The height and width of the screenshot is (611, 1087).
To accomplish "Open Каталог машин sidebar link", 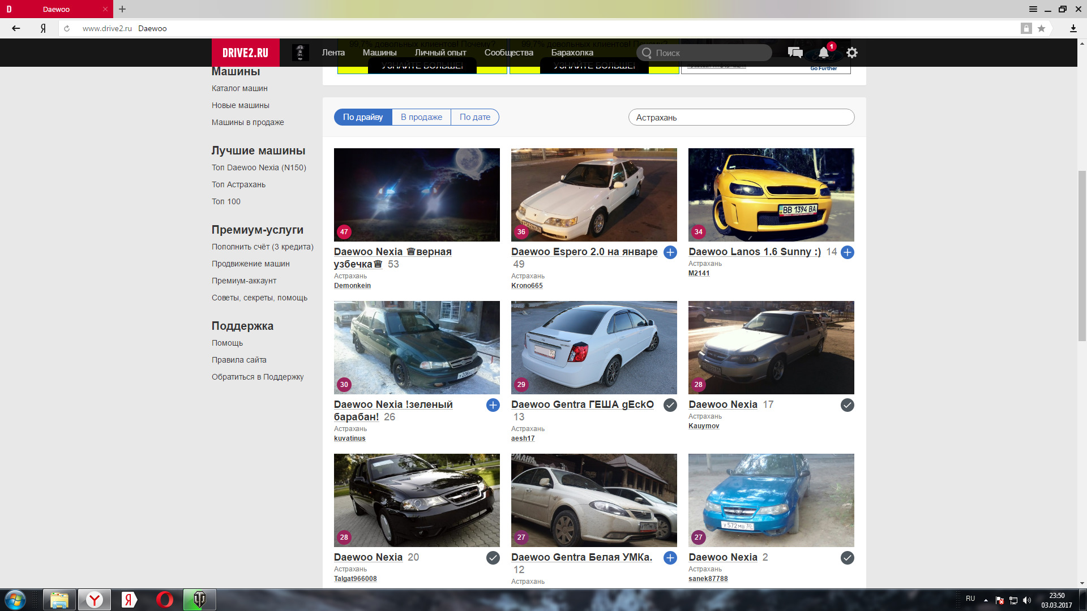I will [x=239, y=88].
